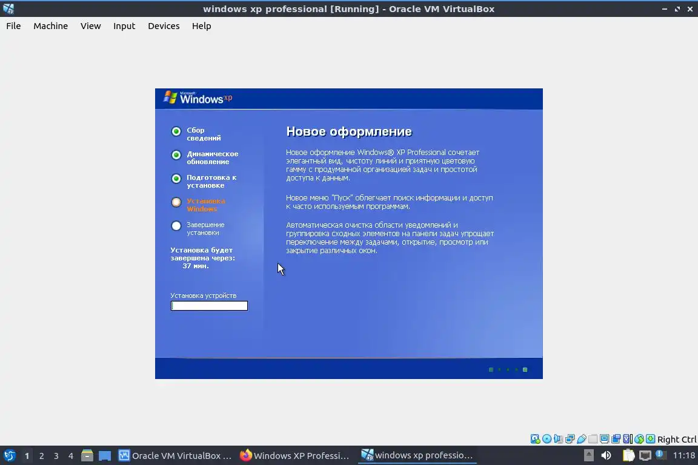This screenshot has width=698, height=465.
Task: Click the network adapter status icon
Action: click(x=570, y=439)
